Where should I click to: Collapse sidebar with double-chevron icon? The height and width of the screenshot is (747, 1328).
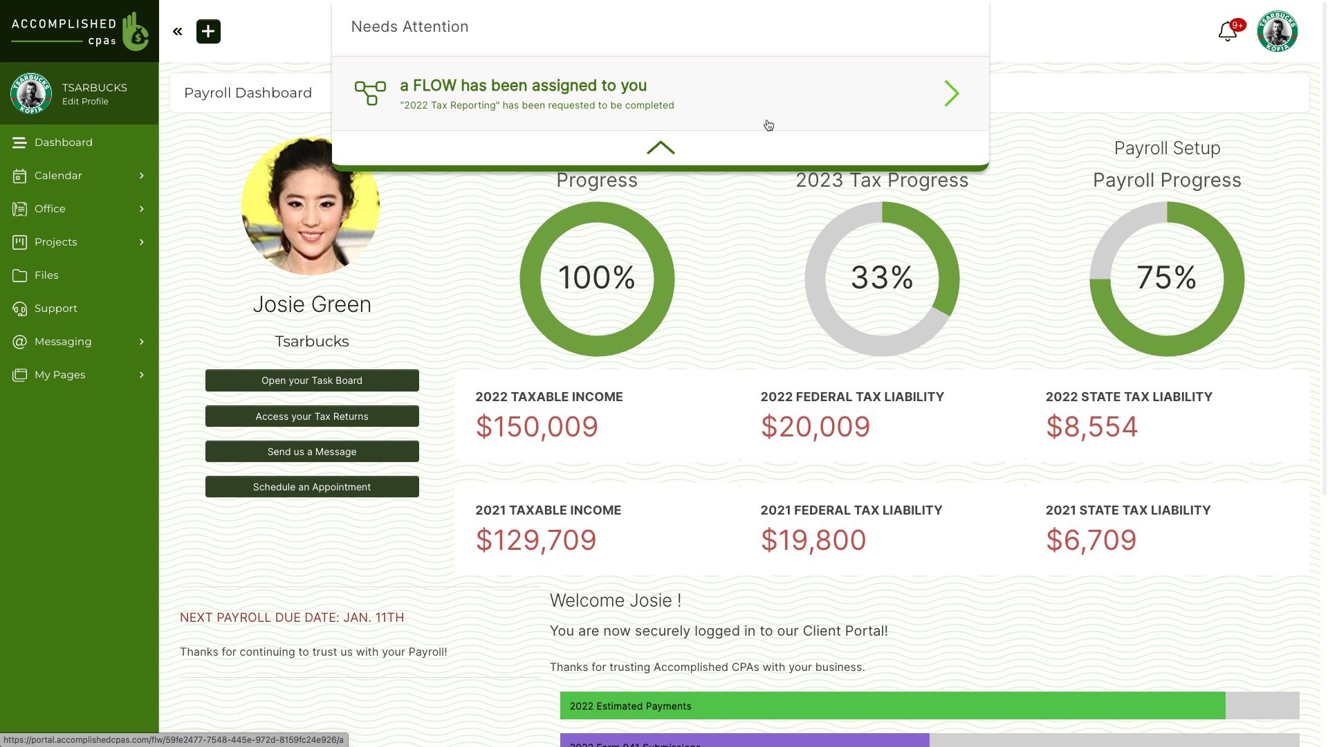178,31
